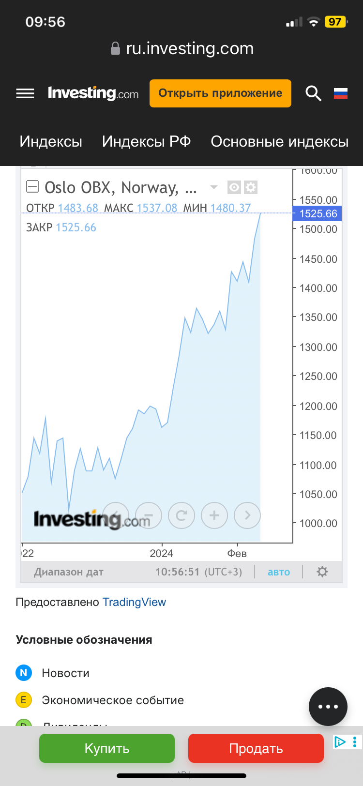Open chart settings gear in bottom bar
The height and width of the screenshot is (786, 363).
point(322,572)
